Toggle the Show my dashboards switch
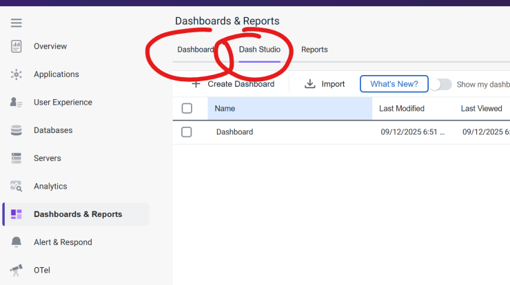 click(x=441, y=84)
